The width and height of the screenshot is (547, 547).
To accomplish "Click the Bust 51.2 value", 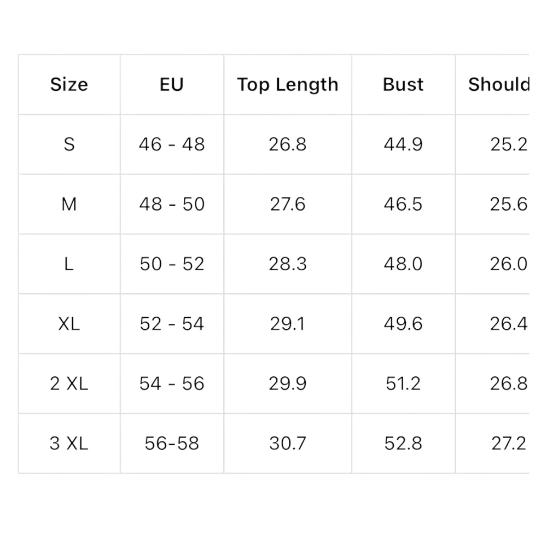I will [x=403, y=383].
